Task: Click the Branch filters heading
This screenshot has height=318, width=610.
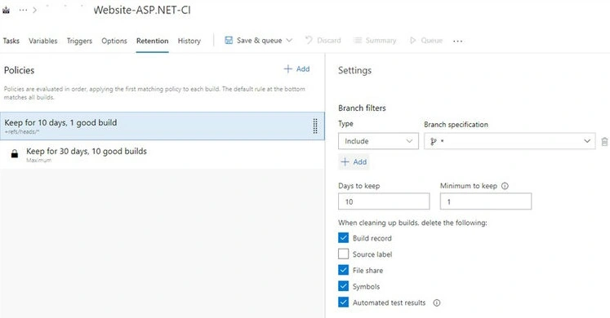Action: click(x=362, y=108)
